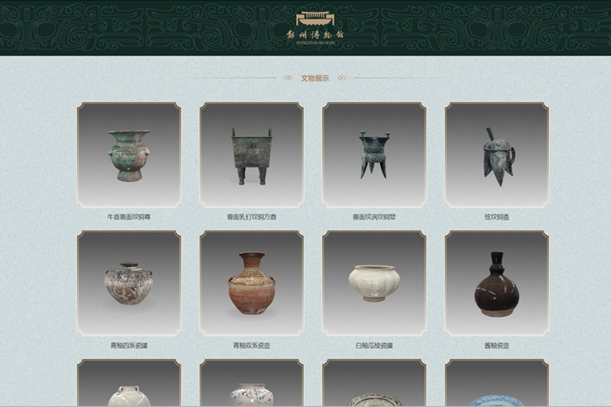
Task: View the 弦纹铜盉 bronze vessel image
Action: pos(496,155)
